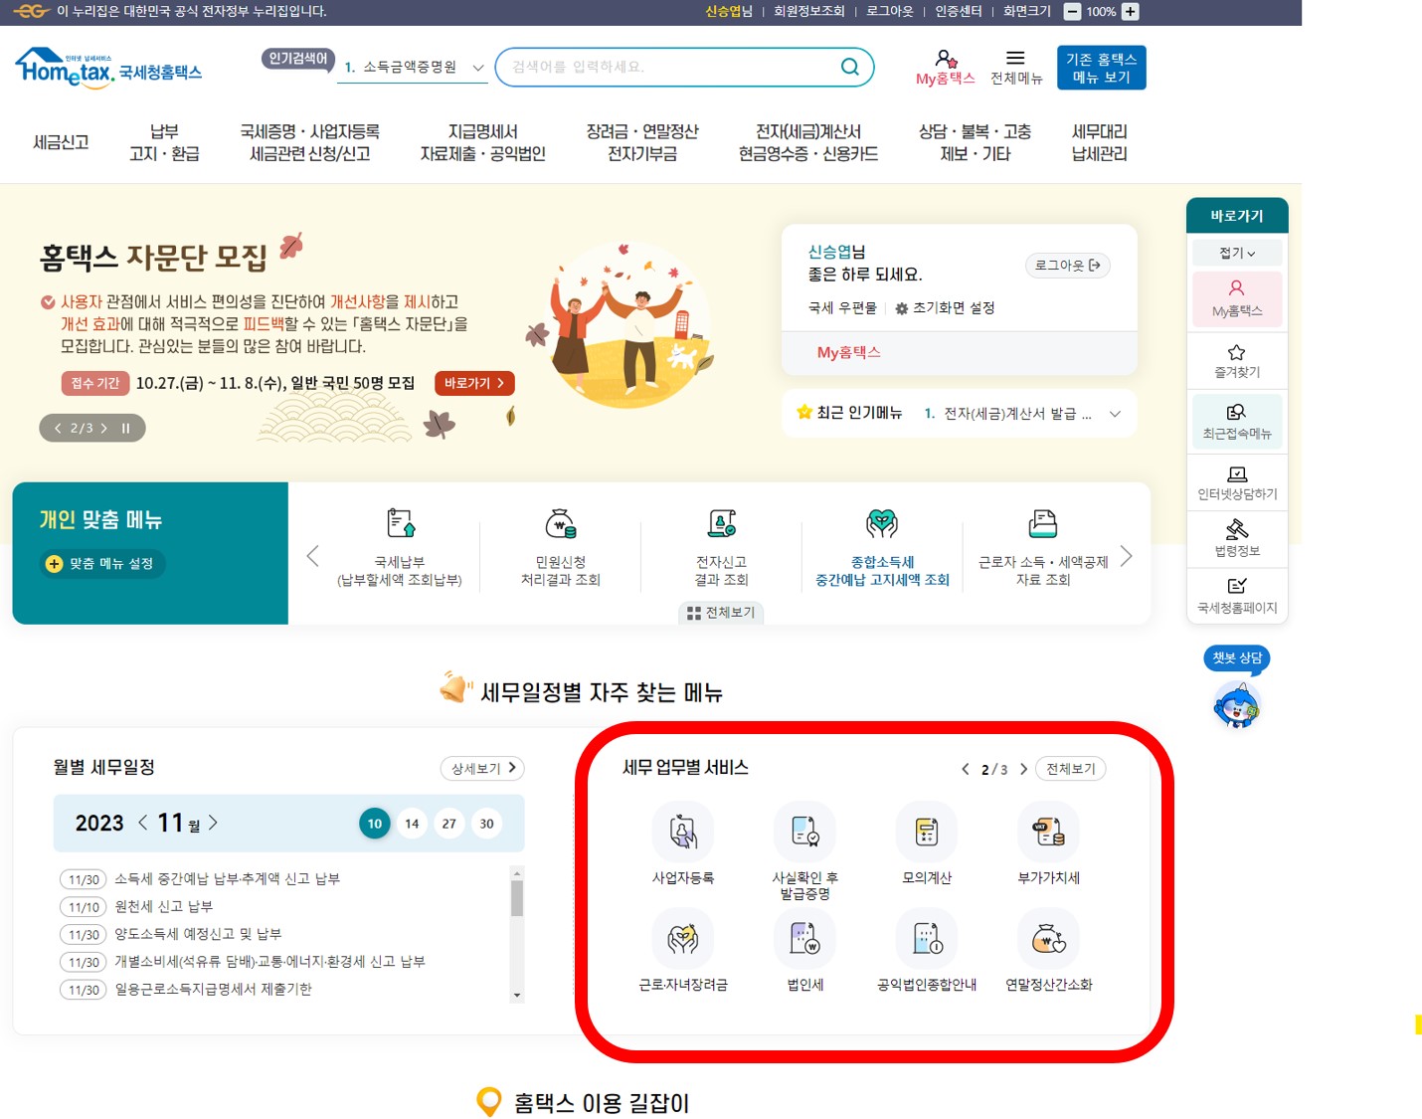Go to previous month in 월별 세무일정

[x=143, y=823]
